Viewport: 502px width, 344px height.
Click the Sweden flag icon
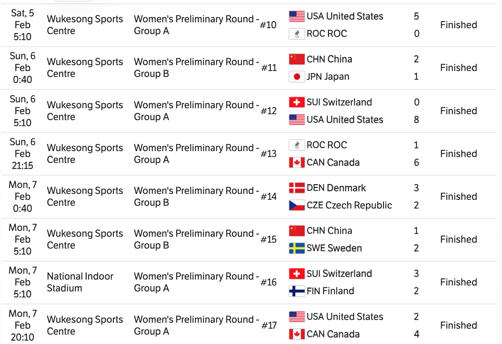(x=297, y=248)
